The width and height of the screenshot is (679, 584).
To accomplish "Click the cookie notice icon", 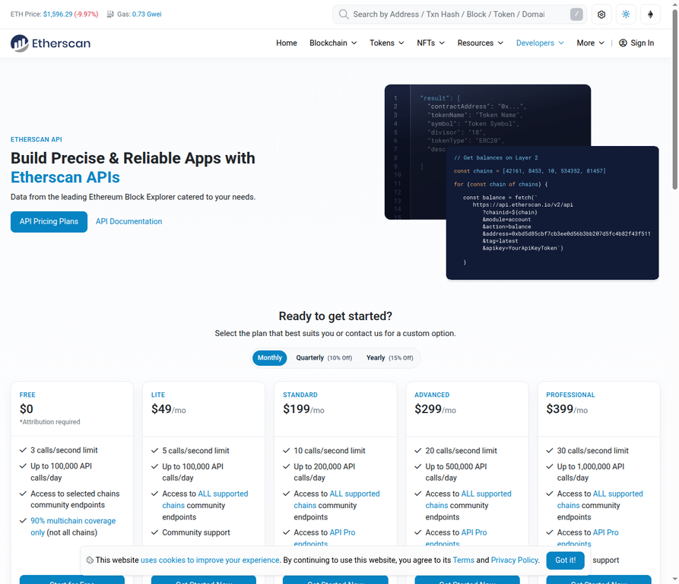I will click(x=90, y=560).
